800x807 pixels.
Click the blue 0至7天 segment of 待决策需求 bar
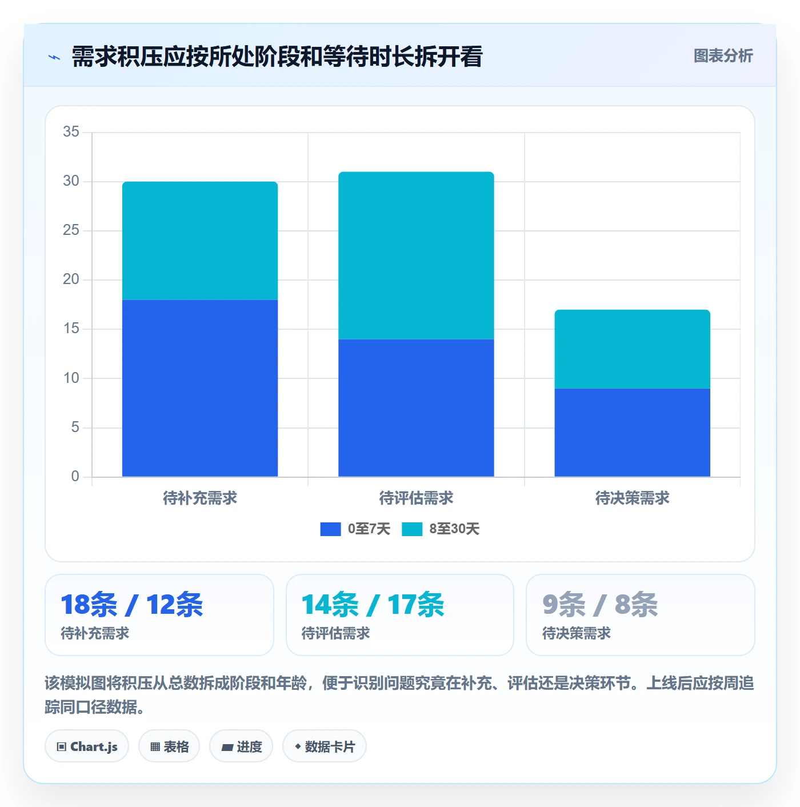click(633, 433)
